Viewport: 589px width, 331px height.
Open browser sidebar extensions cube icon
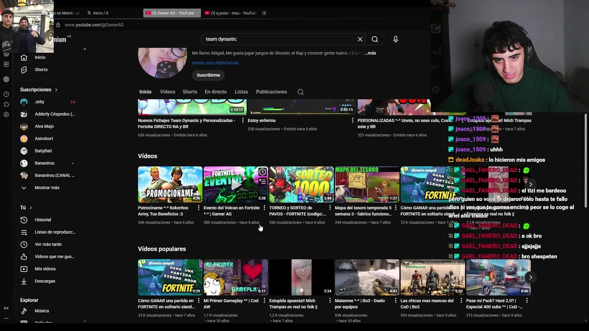click(6, 104)
